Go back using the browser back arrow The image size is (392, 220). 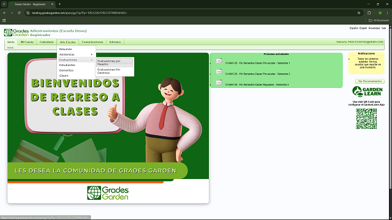point(4,13)
